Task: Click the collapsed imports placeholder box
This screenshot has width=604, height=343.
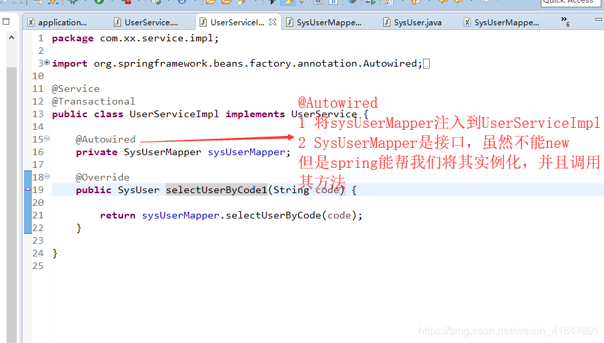Action: click(426, 64)
